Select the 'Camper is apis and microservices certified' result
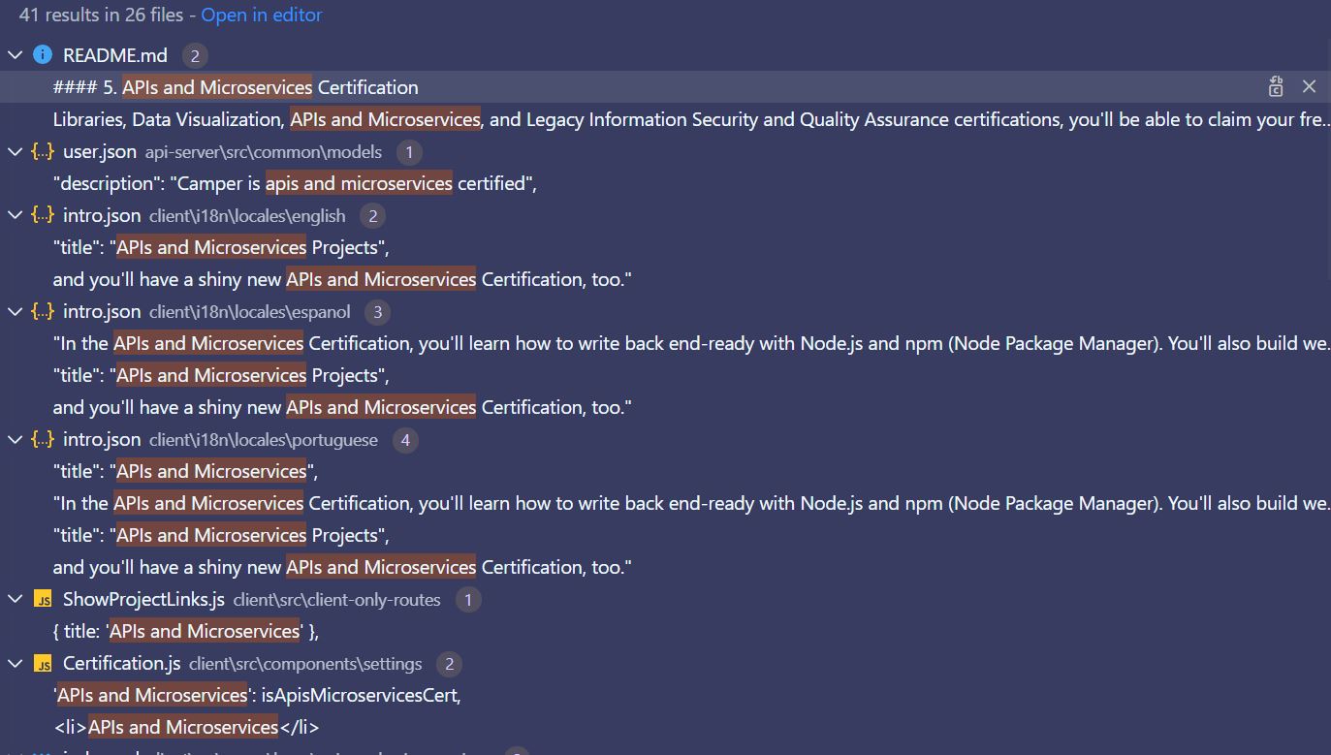The width and height of the screenshot is (1331, 755). pyautogui.click(x=291, y=182)
